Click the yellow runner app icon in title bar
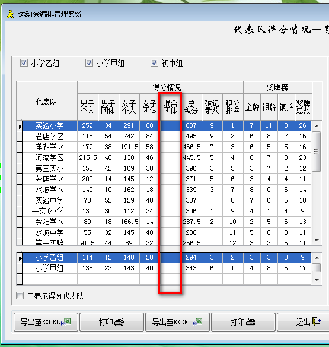Viewport: 329px width, 347px height. [10, 14]
